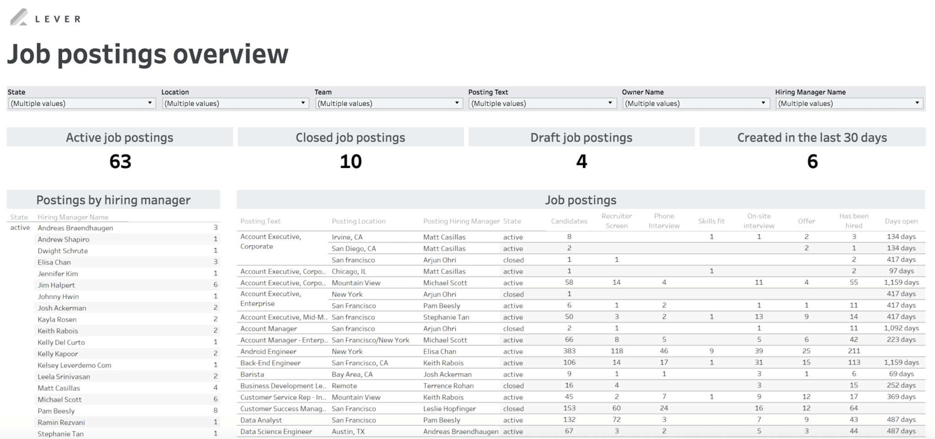
Task: Select Kayla Rosen in the hiring manager list
Action: [57, 319]
